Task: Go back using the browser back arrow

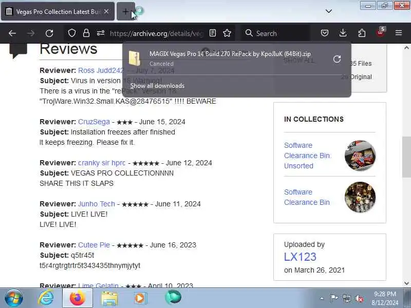Action: [x=12, y=33]
